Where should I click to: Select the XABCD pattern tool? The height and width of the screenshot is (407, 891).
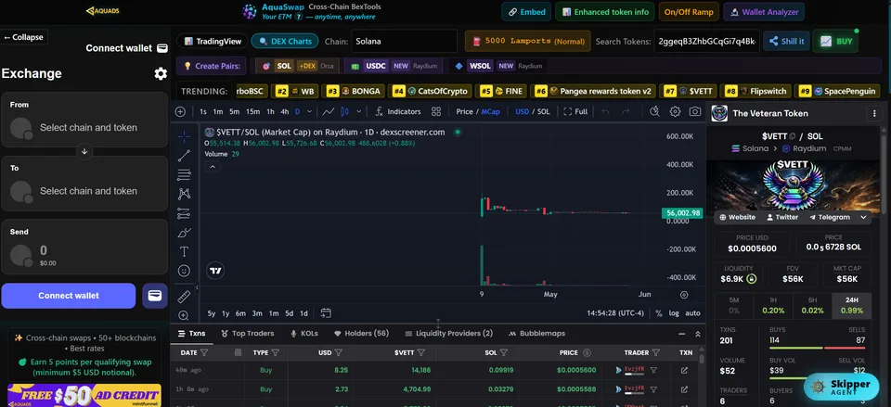[184, 194]
